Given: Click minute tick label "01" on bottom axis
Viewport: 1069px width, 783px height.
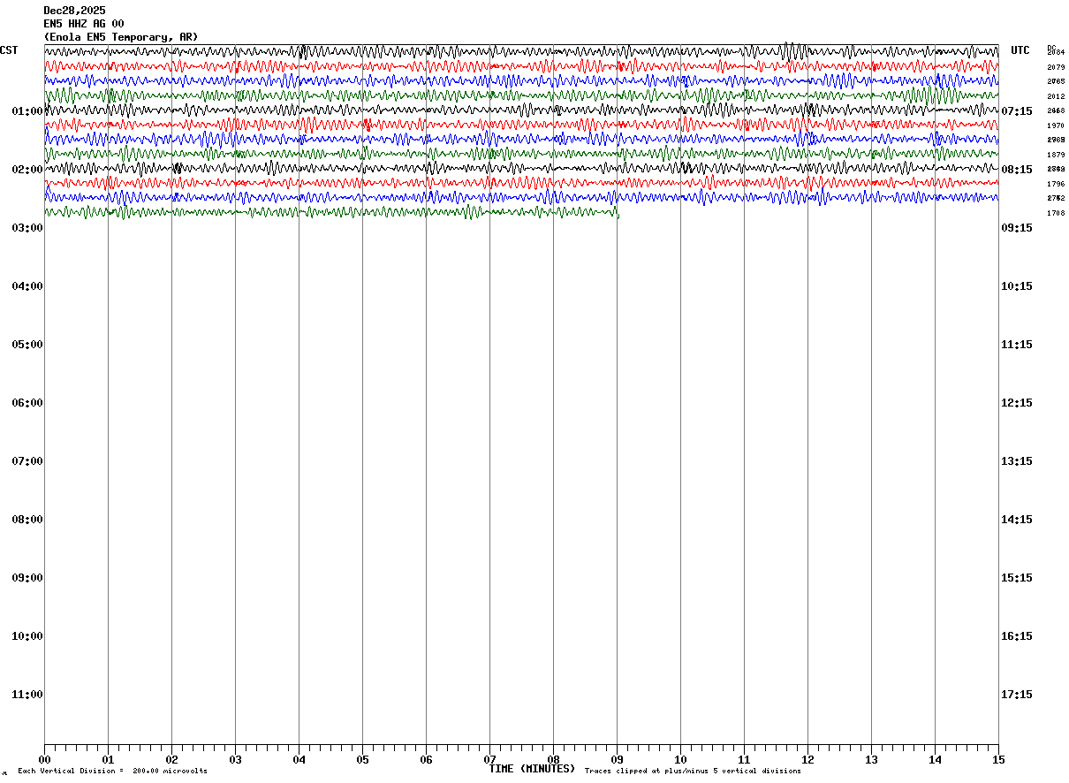Looking at the screenshot, I should tap(108, 760).
